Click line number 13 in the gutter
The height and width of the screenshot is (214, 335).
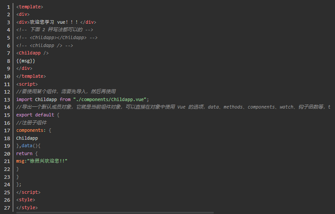tap(7, 100)
